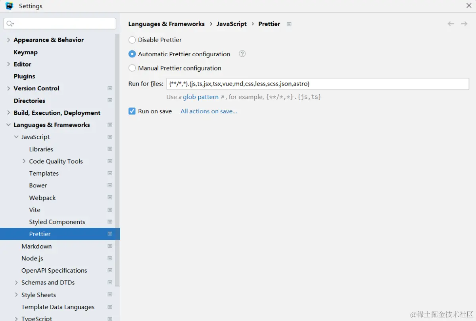Open the All actions on save link

coord(209,111)
